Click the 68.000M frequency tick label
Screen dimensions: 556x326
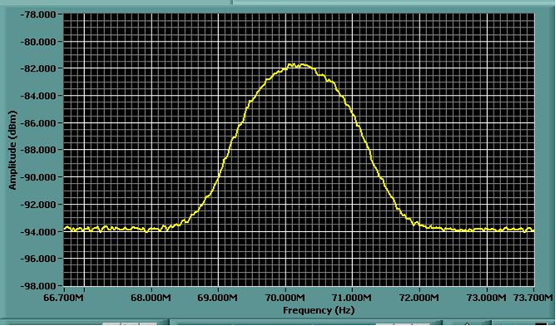151,297
